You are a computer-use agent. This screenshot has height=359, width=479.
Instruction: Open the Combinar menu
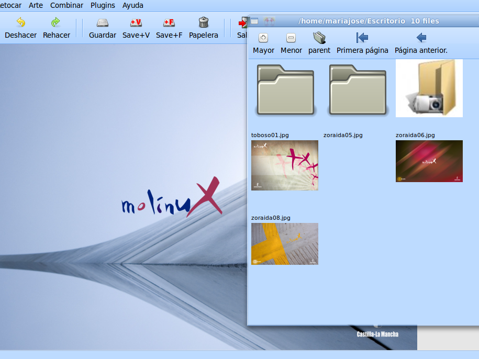[66, 5]
